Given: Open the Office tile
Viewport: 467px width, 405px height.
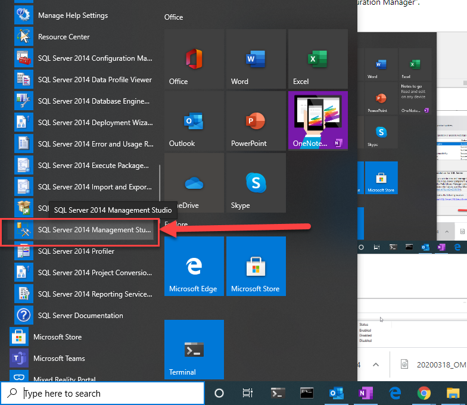Looking at the screenshot, I should click(194, 59).
